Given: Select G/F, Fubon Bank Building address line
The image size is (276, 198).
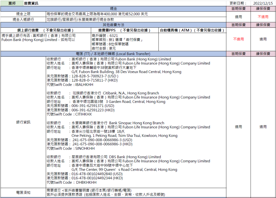Looking at the screenshot, I should (x=126, y=72).
